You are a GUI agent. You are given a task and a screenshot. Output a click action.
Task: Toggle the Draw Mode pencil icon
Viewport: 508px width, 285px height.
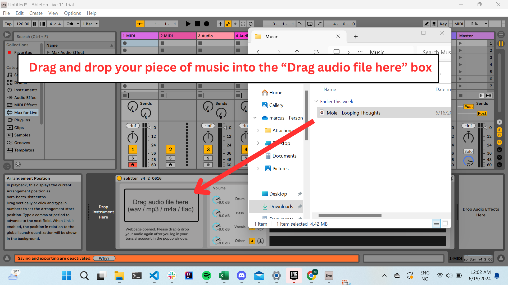(426, 24)
